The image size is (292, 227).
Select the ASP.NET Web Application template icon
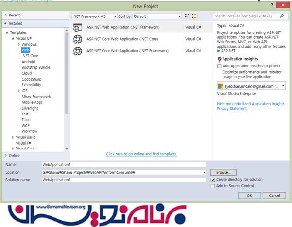(x=77, y=27)
